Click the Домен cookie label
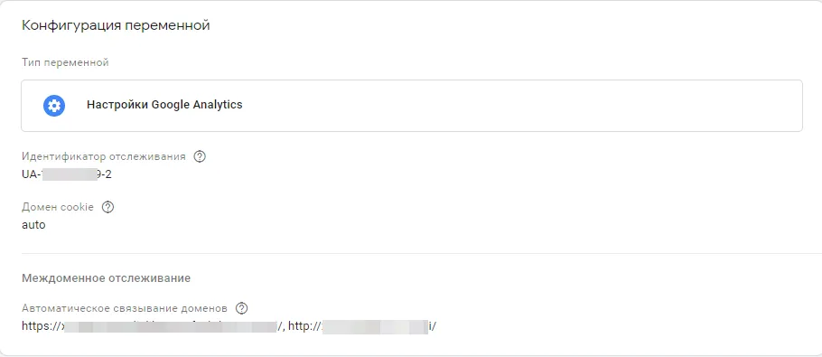The width and height of the screenshot is (822, 357). pyautogui.click(x=58, y=207)
